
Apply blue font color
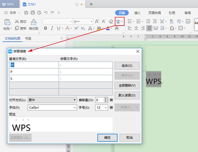(x=108, y=28)
